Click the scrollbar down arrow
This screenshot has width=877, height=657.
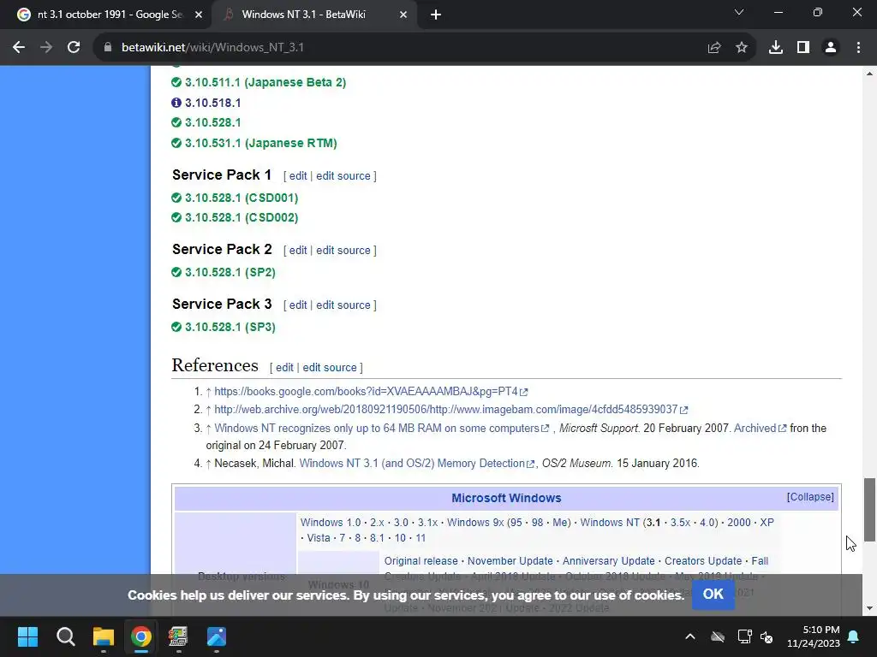coord(869,608)
